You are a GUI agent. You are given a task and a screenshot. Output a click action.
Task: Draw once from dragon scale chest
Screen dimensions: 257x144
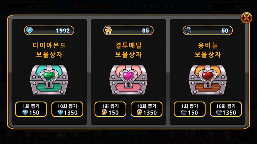pyautogui.click(x=190, y=109)
